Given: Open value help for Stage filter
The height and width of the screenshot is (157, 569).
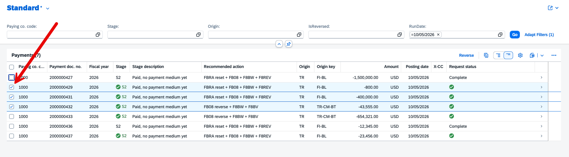Looking at the screenshot, I should [198, 35].
